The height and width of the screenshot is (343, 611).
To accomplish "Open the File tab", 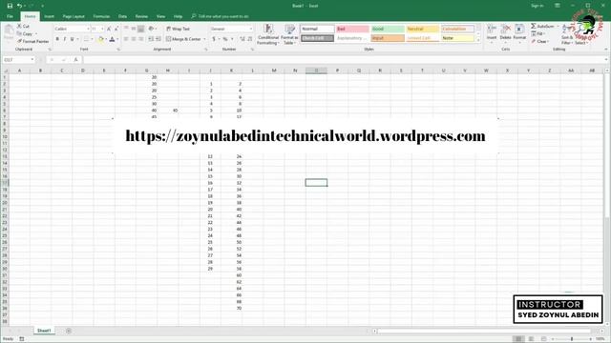I will (x=11, y=16).
